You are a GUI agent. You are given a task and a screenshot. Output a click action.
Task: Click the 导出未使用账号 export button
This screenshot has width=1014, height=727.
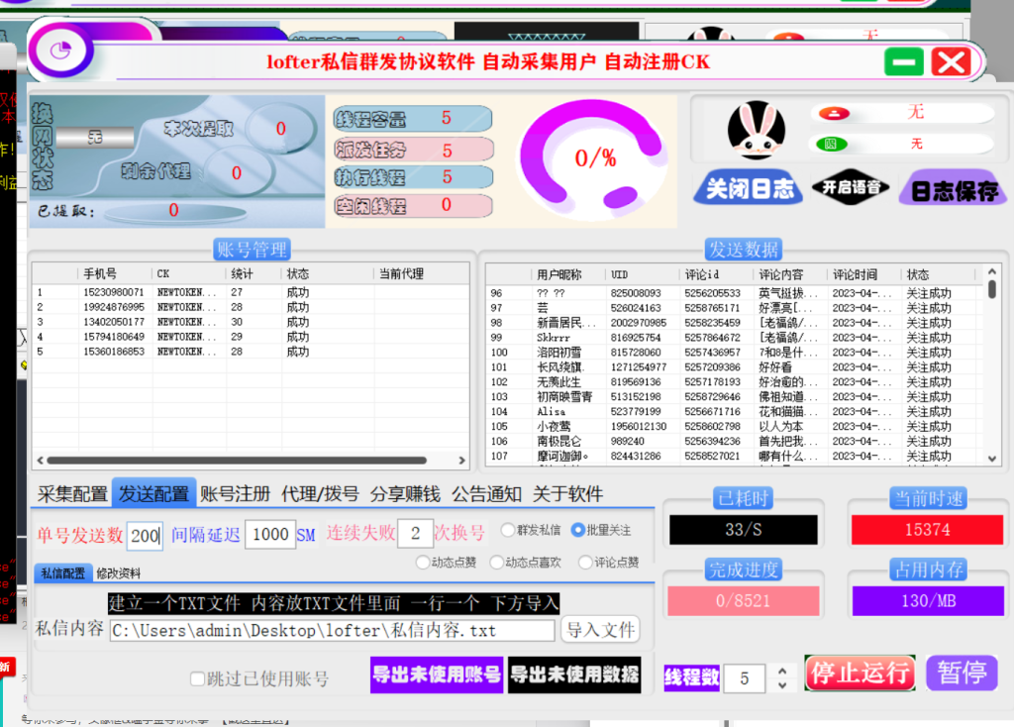tap(436, 675)
